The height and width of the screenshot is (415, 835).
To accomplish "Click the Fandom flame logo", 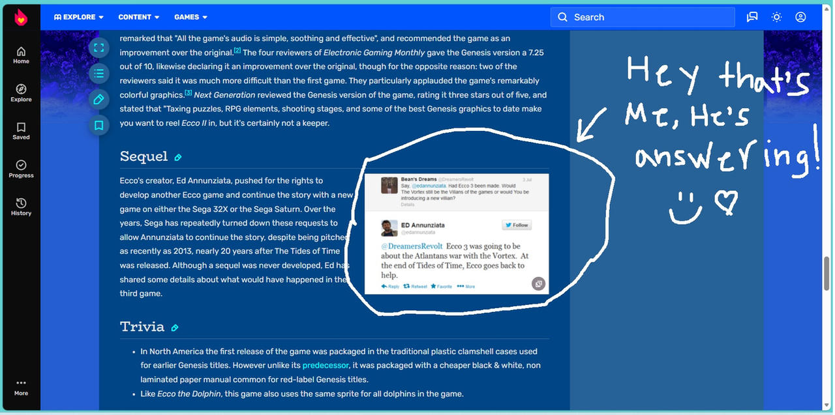I will point(21,17).
